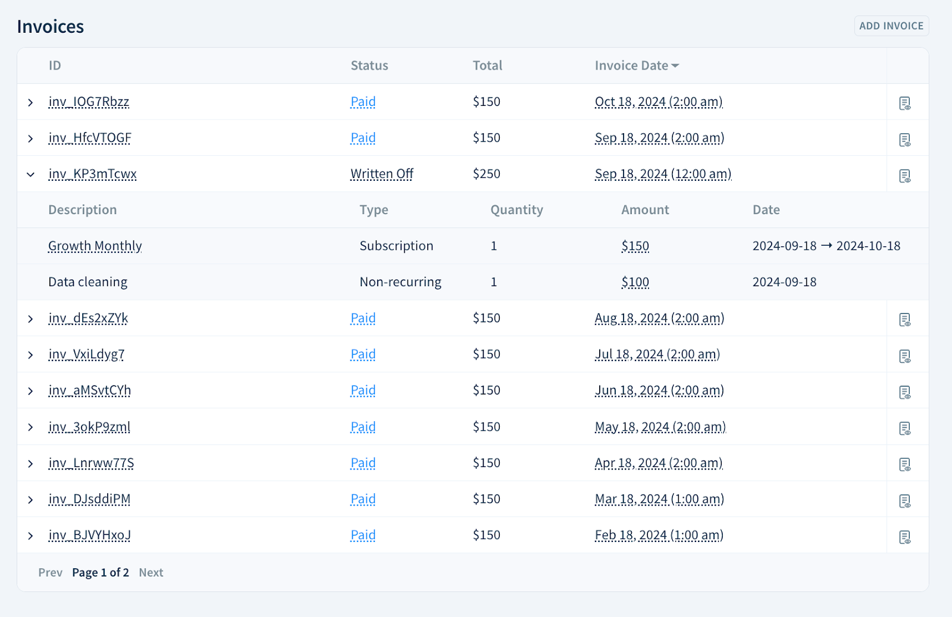This screenshot has height=617, width=952.
Task: Collapse the inv_KP3mTcwx line items
Action: [x=30, y=174]
